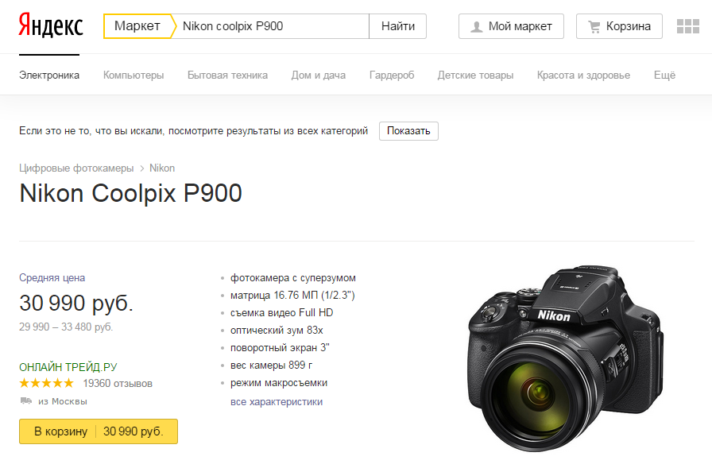Open the ОНЛАЙН ТРЕЙД.РУ shop link
712x468 pixels.
pyautogui.click(x=68, y=367)
